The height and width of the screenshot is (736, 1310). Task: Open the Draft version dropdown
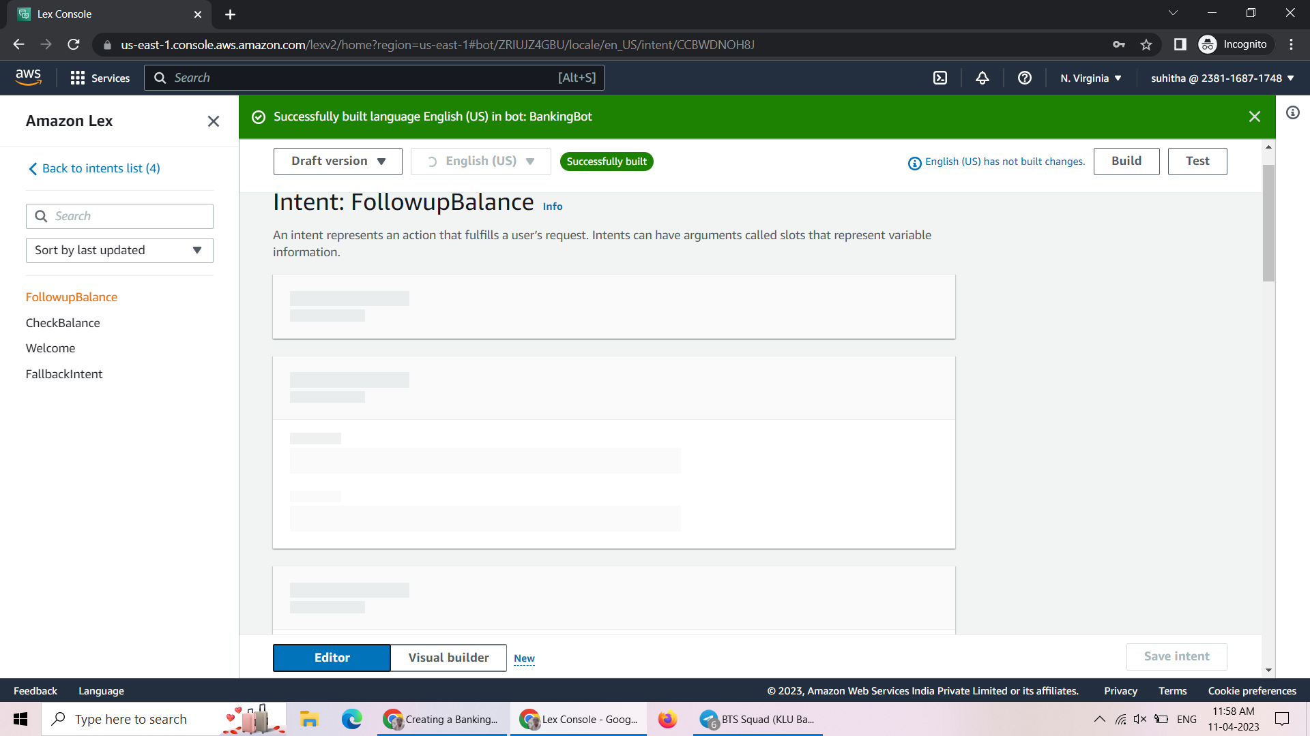pos(337,161)
